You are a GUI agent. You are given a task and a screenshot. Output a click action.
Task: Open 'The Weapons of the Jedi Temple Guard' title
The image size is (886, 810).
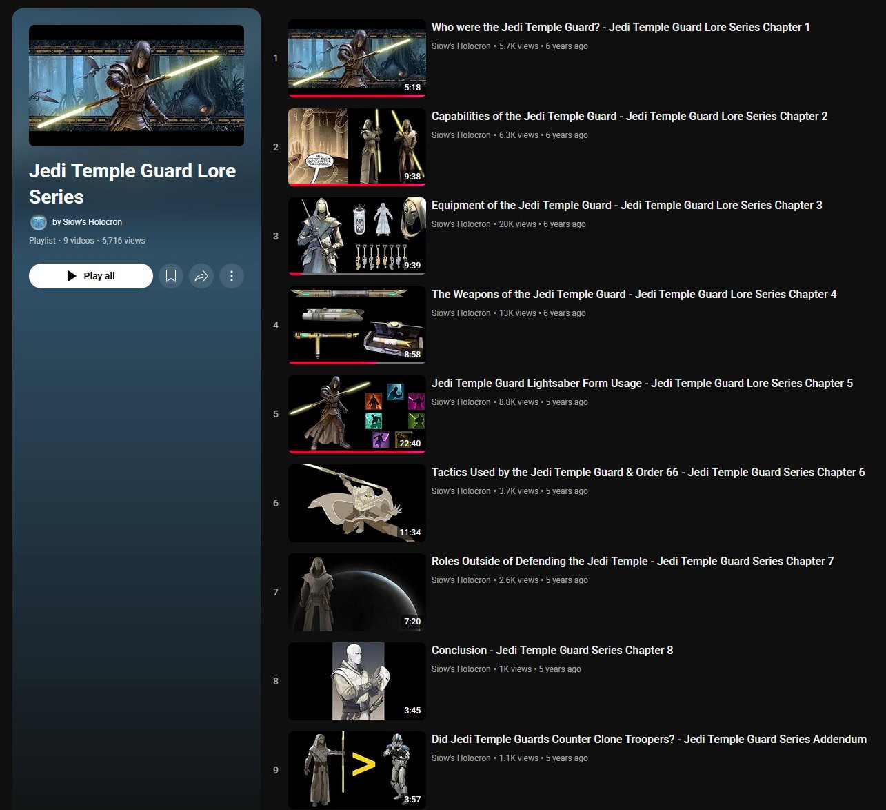[634, 294]
